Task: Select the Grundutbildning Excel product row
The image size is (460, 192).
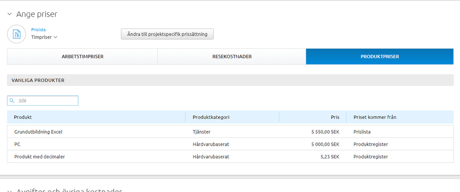Action: (230, 132)
